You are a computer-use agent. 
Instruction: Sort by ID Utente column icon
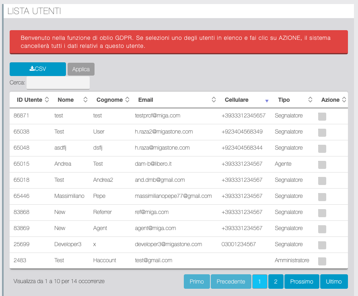[x=47, y=100]
